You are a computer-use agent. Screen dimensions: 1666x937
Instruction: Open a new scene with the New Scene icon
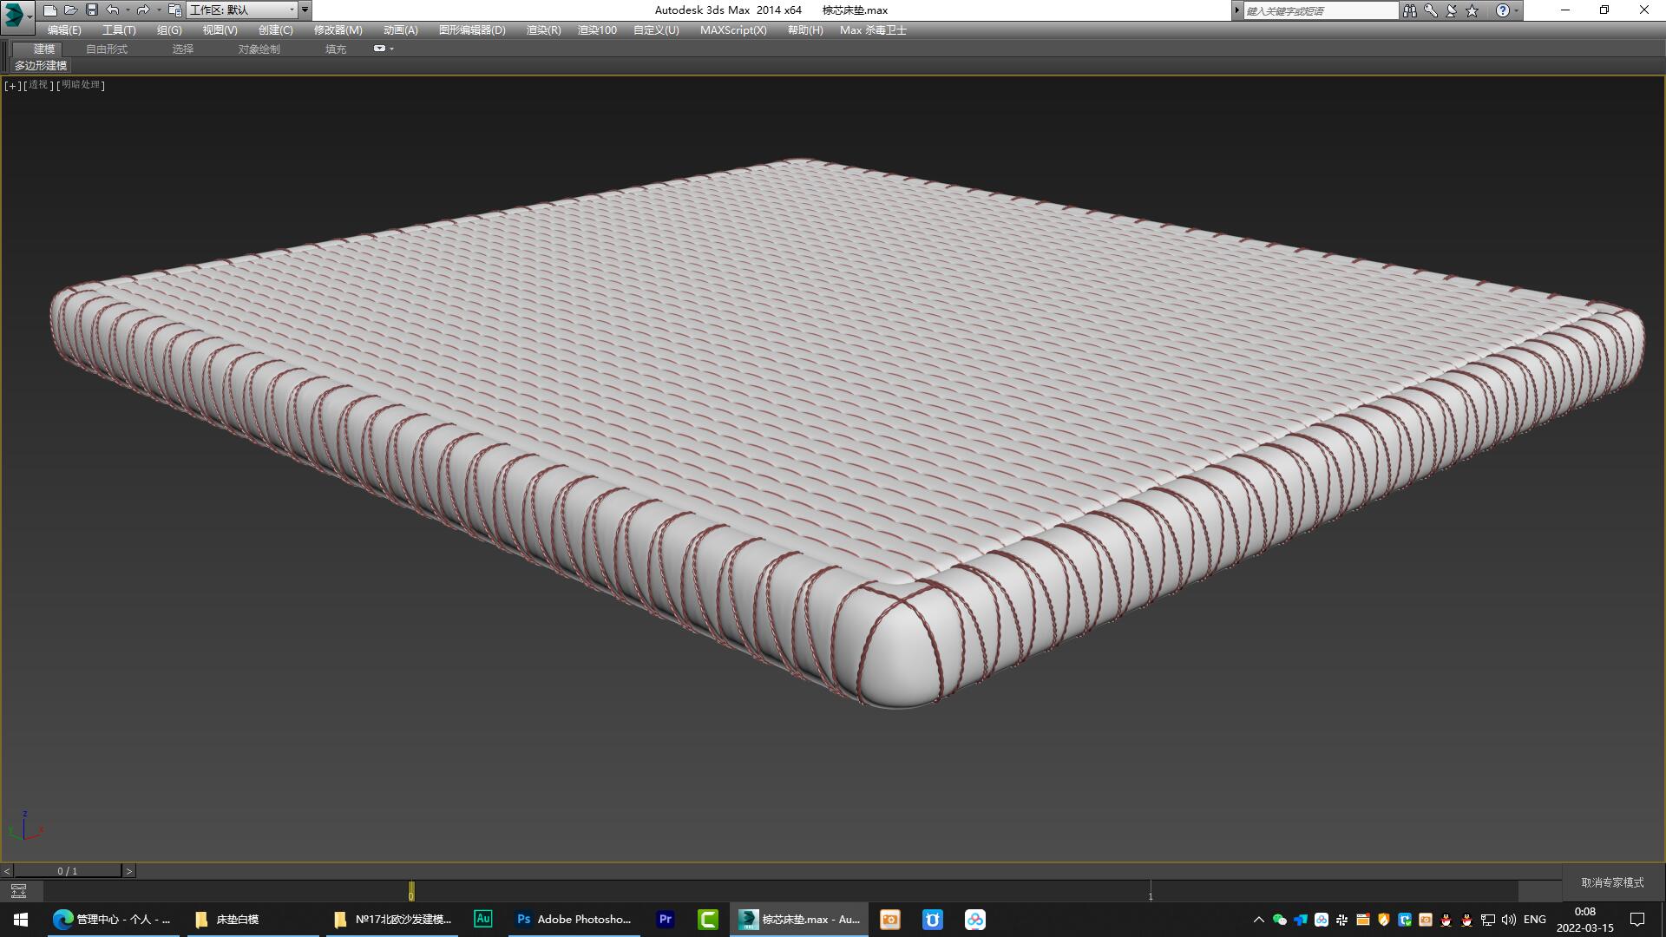[50, 10]
